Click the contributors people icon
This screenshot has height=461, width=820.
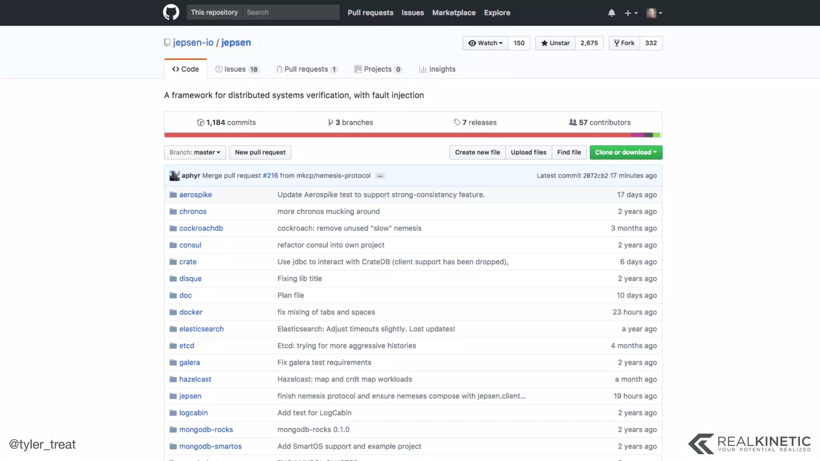(573, 122)
